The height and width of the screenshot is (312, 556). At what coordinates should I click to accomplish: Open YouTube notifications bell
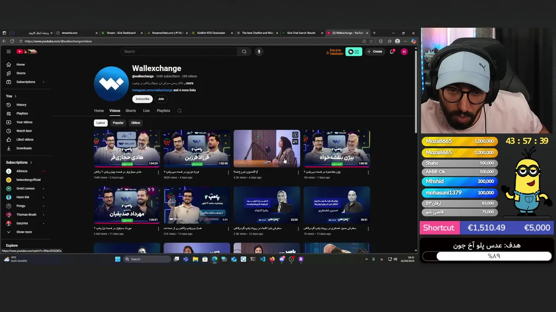click(x=392, y=52)
